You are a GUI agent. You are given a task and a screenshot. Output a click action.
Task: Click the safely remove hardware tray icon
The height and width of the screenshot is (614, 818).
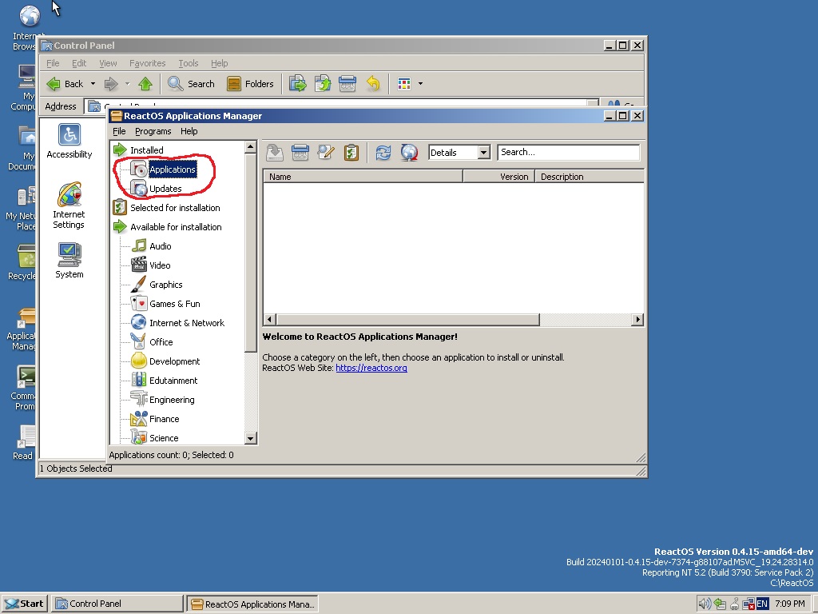(x=720, y=604)
